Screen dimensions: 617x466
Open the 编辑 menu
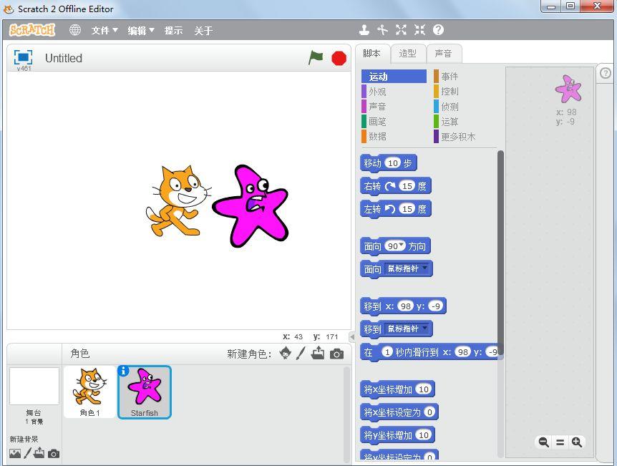point(140,30)
